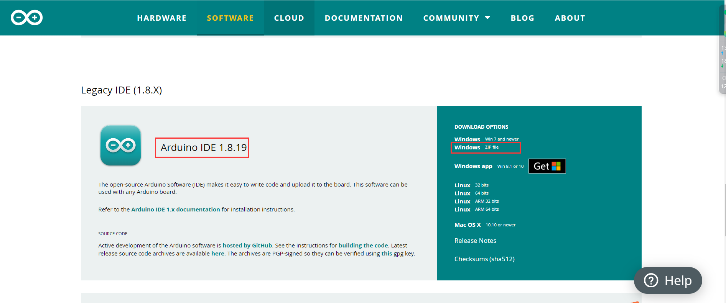
Task: Click the Arduino IDE app icon tile
Action: pyautogui.click(x=121, y=146)
